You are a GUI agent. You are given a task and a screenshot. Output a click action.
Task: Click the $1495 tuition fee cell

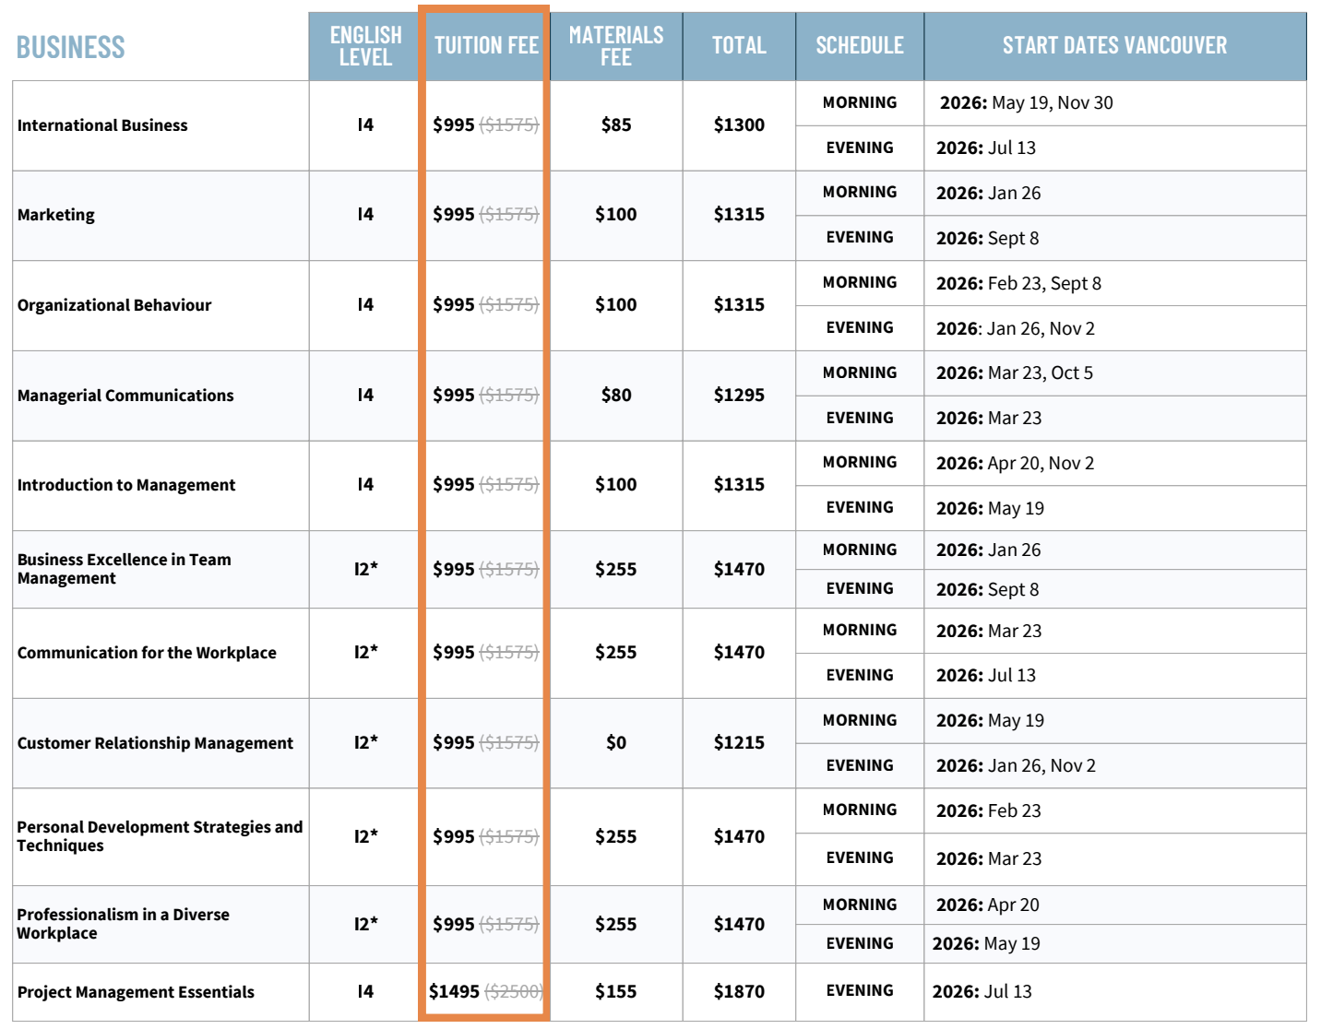point(454,991)
